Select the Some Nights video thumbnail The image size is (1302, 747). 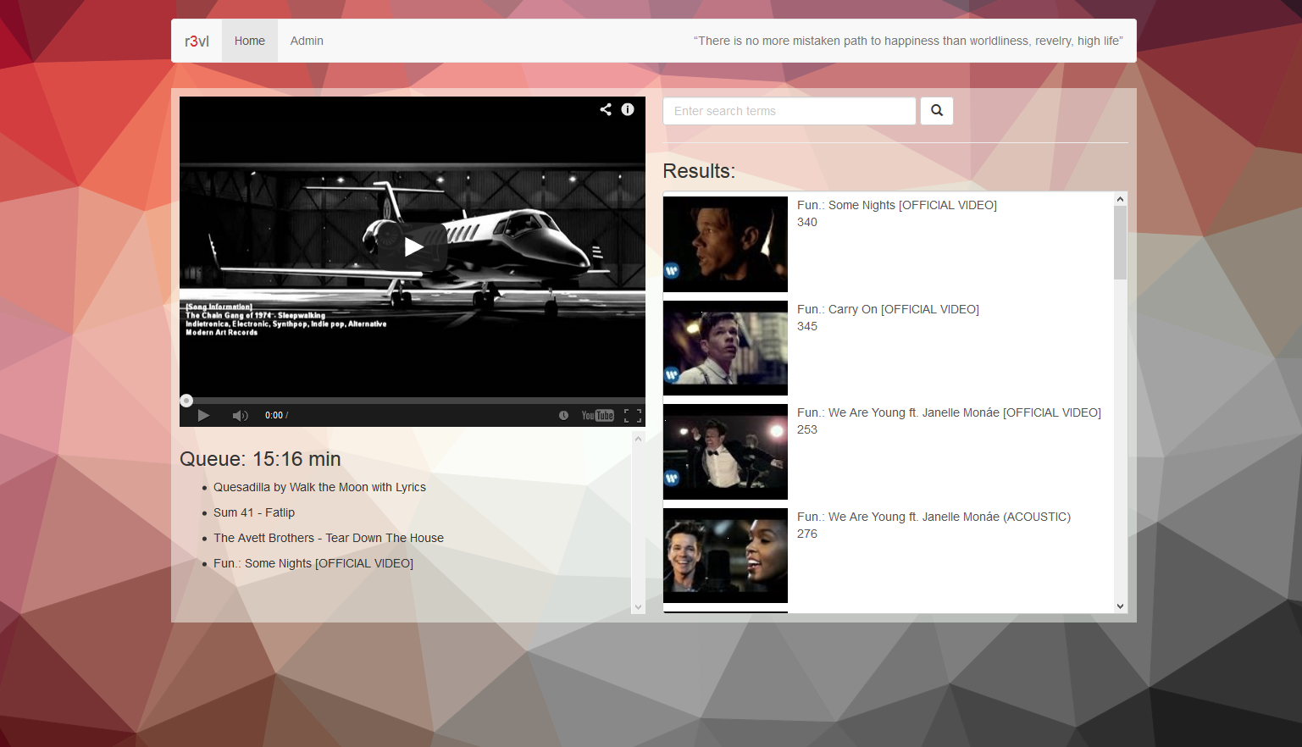(x=725, y=244)
